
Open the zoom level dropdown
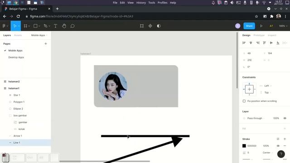click(283, 26)
